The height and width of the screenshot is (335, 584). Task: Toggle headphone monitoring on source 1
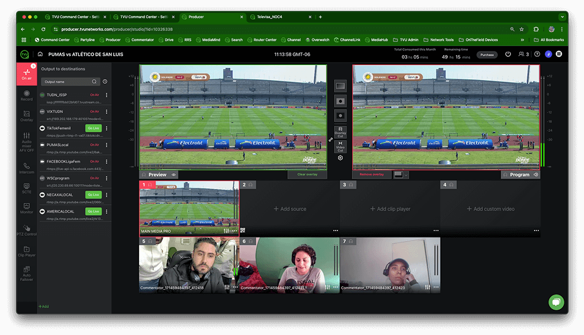(150, 185)
